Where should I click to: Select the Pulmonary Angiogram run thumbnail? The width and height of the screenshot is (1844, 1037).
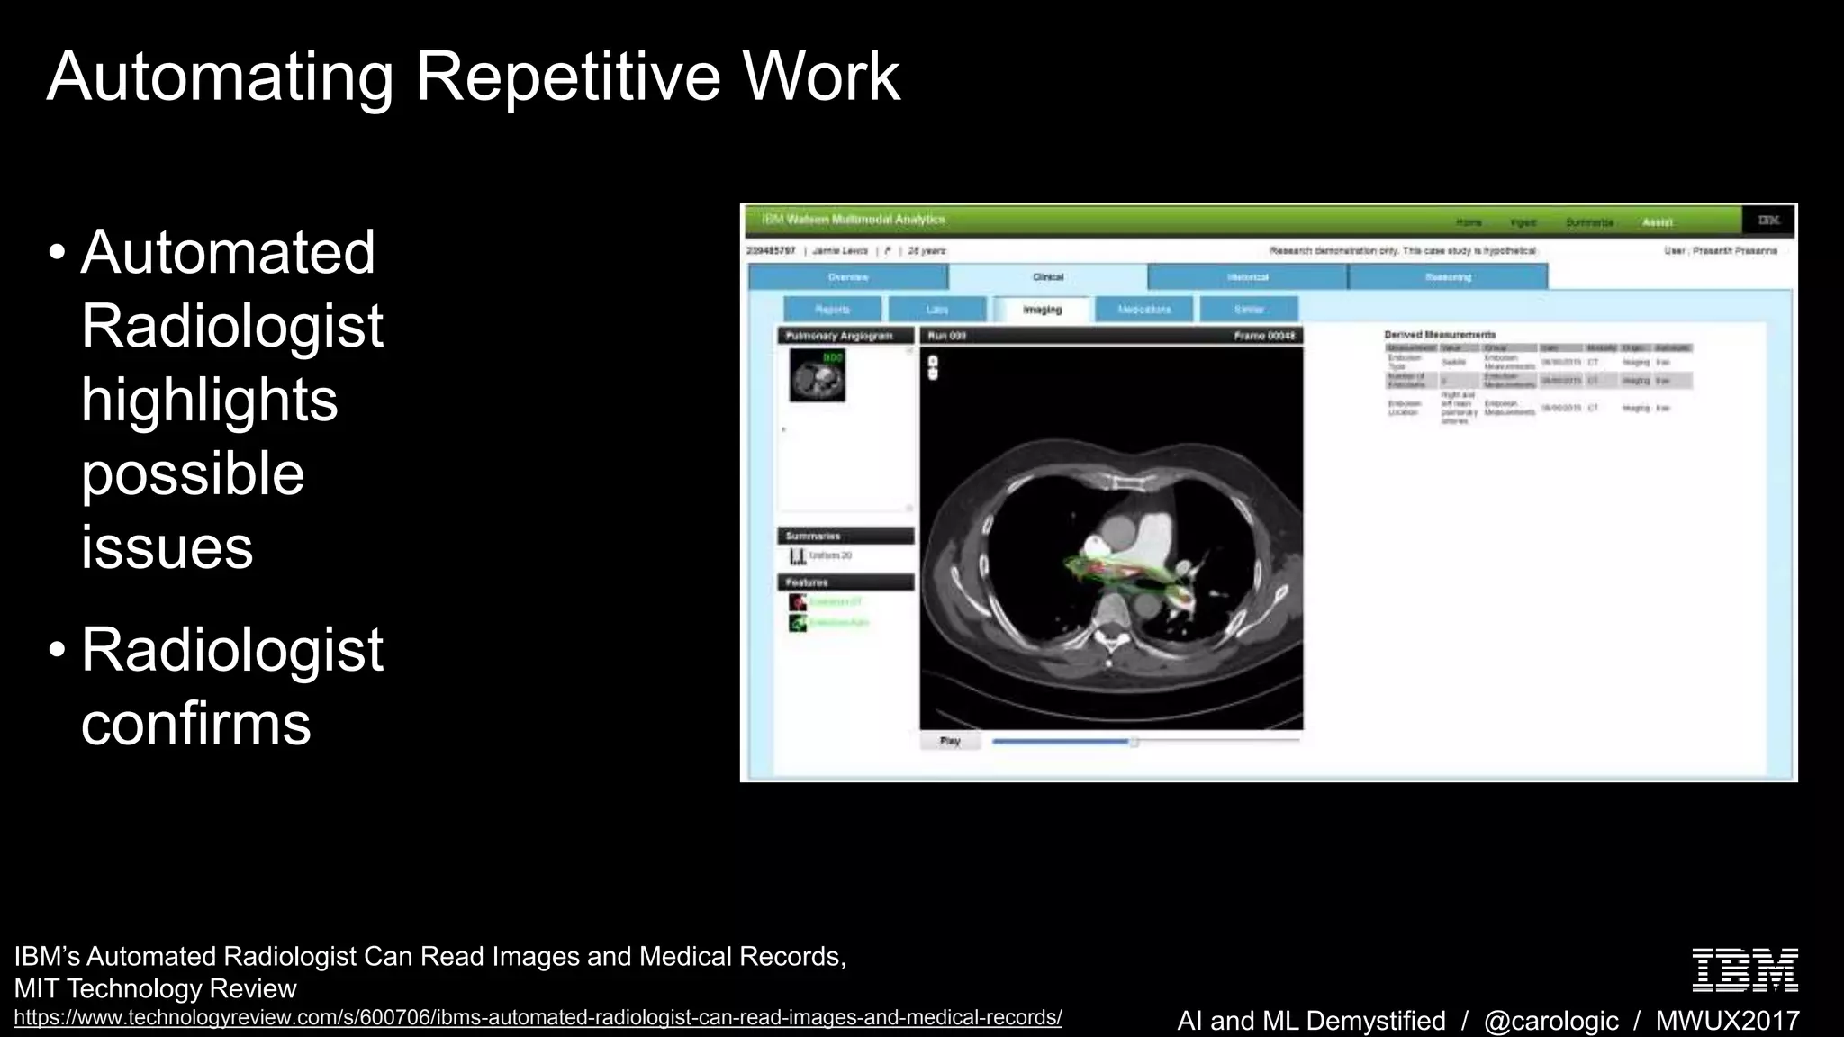tap(818, 375)
